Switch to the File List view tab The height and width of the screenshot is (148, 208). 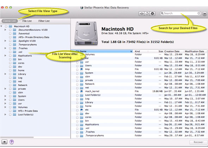[x=27, y=21]
